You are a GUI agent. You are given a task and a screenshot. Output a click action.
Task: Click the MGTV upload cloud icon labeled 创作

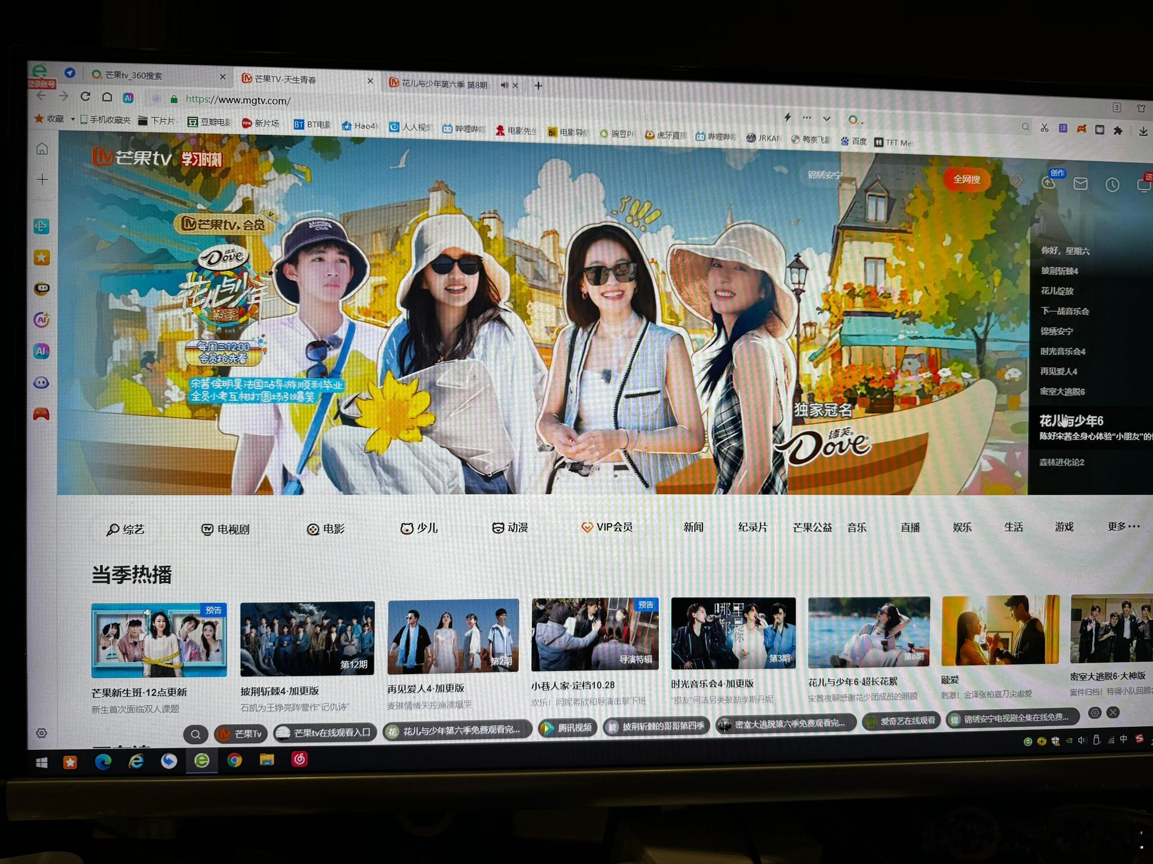[x=1048, y=182]
